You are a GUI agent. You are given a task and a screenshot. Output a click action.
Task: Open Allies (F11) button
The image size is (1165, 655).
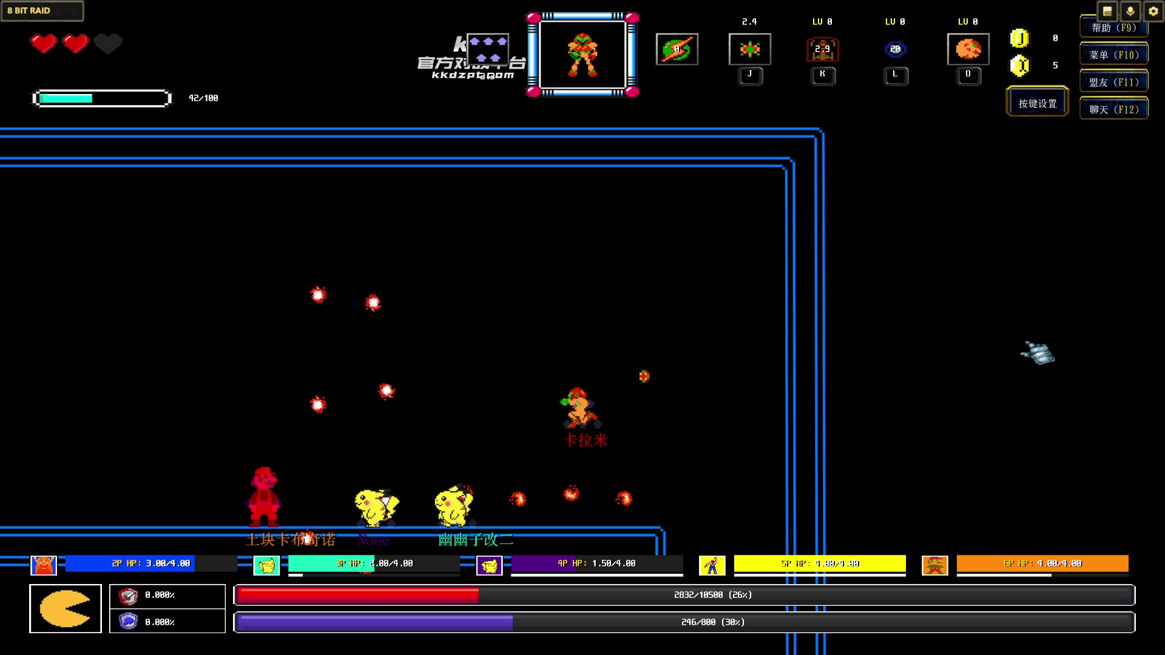(x=1114, y=82)
